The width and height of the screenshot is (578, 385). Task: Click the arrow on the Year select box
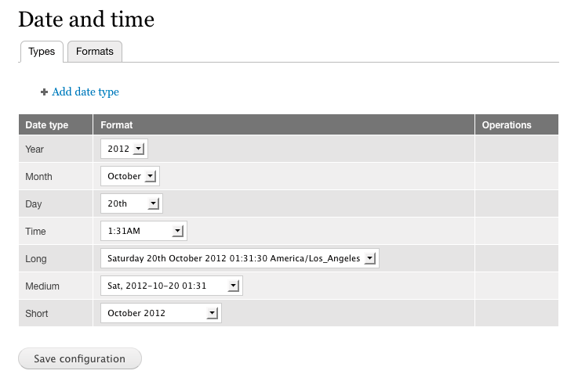139,149
